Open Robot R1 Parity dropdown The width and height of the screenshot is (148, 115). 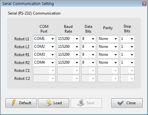coord(108,54)
